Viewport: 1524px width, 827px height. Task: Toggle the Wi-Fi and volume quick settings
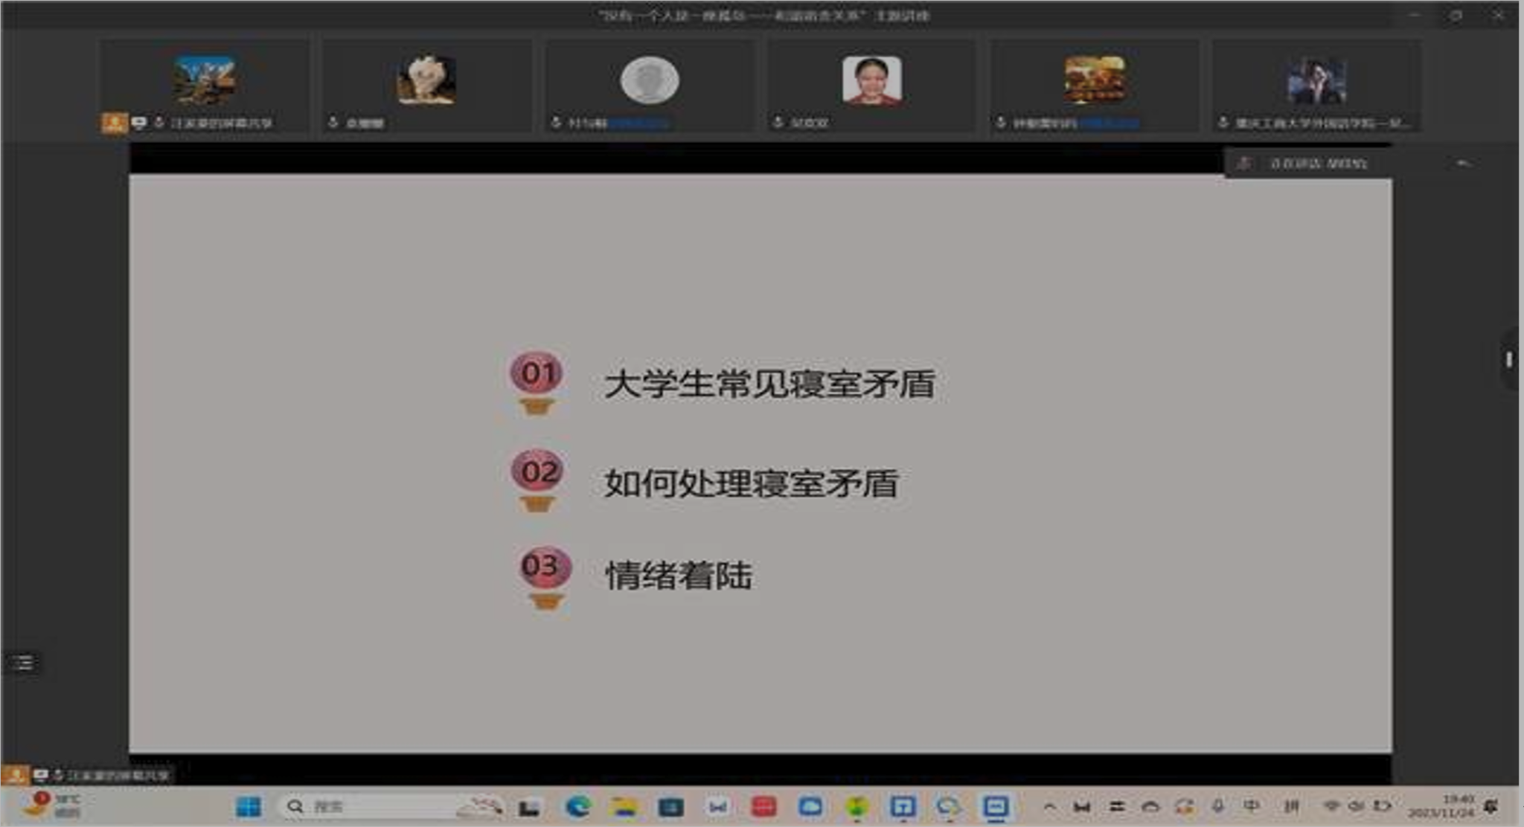tap(1356, 805)
